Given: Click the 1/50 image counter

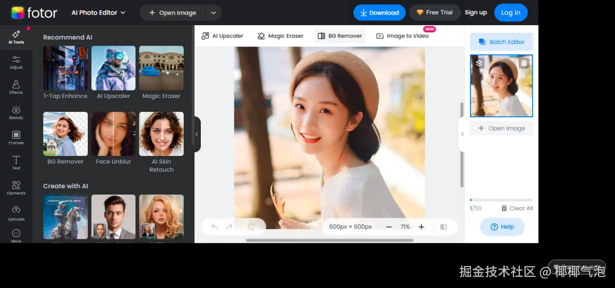Looking at the screenshot, I should pyautogui.click(x=476, y=208).
